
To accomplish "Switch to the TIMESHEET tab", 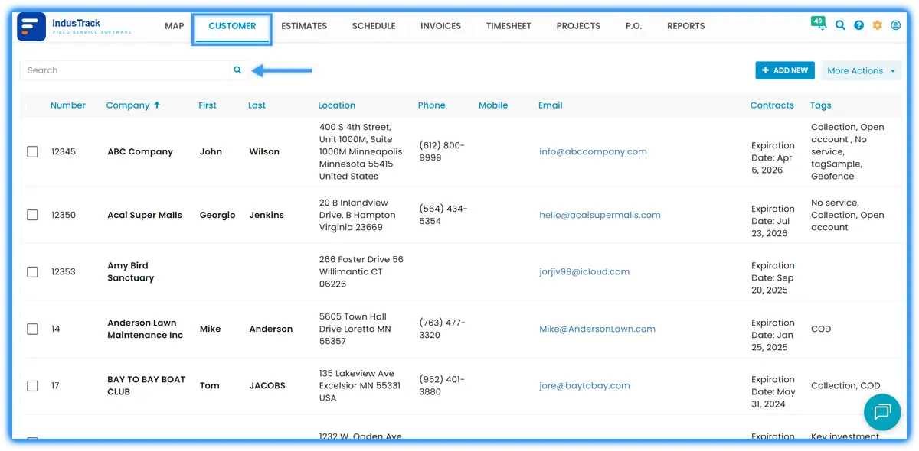I will tap(509, 26).
